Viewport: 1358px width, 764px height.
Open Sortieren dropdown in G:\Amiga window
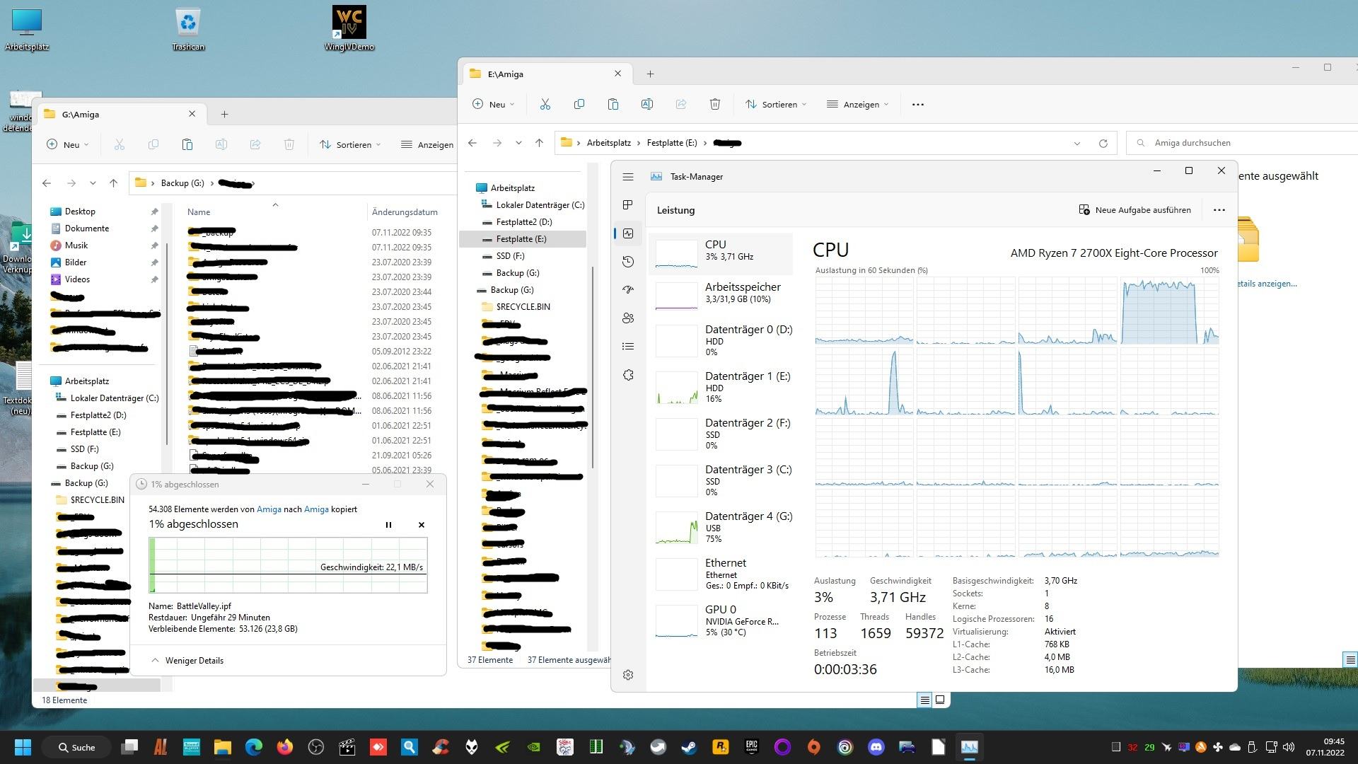tap(349, 144)
